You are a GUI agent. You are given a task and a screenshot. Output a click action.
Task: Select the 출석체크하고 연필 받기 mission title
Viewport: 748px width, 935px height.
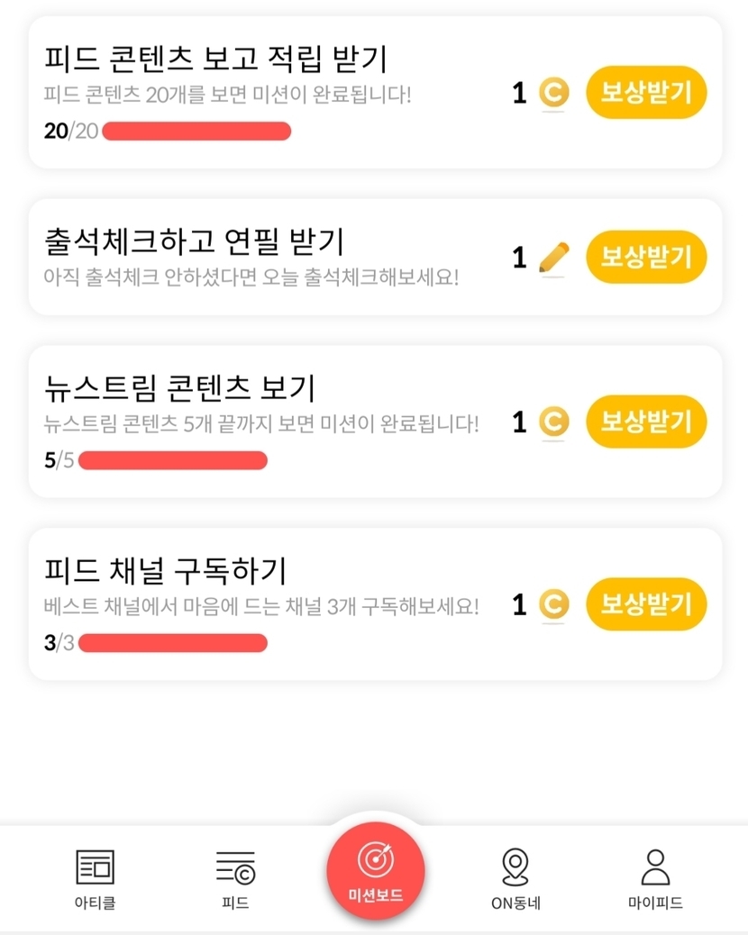pos(194,241)
